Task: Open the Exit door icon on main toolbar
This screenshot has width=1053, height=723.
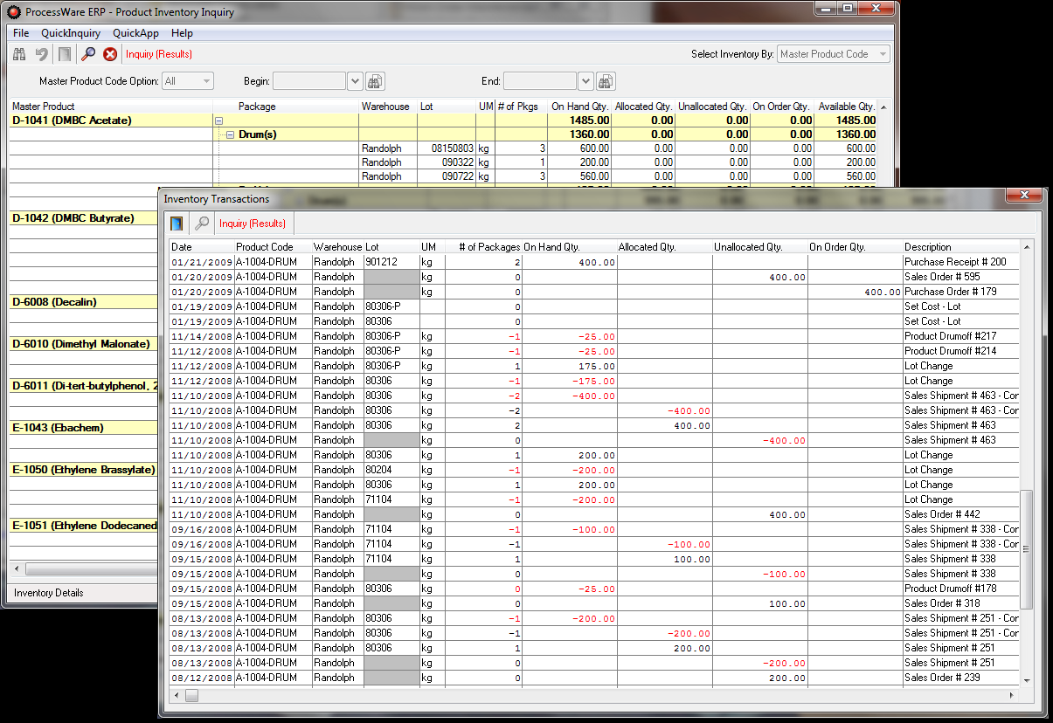Action: pyautogui.click(x=63, y=53)
